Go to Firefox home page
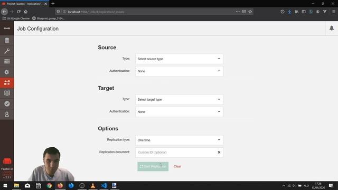The height and width of the screenshot is (190, 338). [x=26, y=12]
